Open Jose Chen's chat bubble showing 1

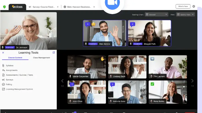(72, 84)
